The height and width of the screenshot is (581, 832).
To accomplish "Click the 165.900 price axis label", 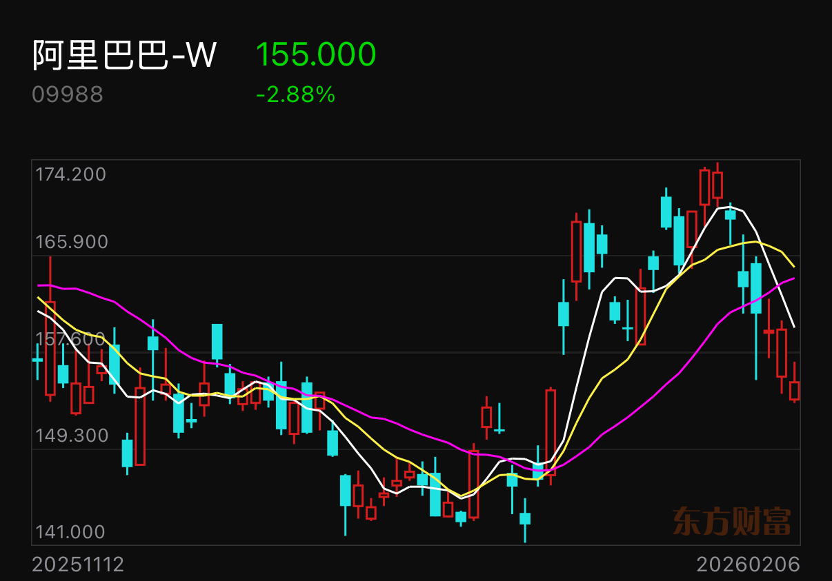I will (72, 242).
